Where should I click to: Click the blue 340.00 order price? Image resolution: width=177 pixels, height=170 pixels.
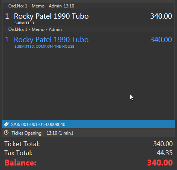(161, 40)
